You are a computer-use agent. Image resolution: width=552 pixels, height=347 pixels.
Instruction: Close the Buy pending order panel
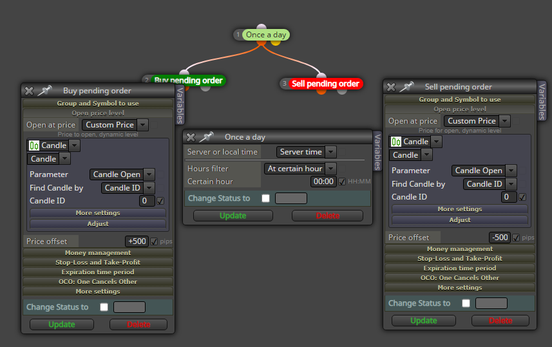[29, 91]
